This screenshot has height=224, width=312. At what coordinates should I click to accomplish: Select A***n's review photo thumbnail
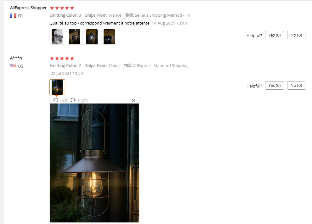[57, 87]
